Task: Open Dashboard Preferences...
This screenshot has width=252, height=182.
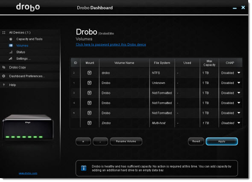Action: 27,76
